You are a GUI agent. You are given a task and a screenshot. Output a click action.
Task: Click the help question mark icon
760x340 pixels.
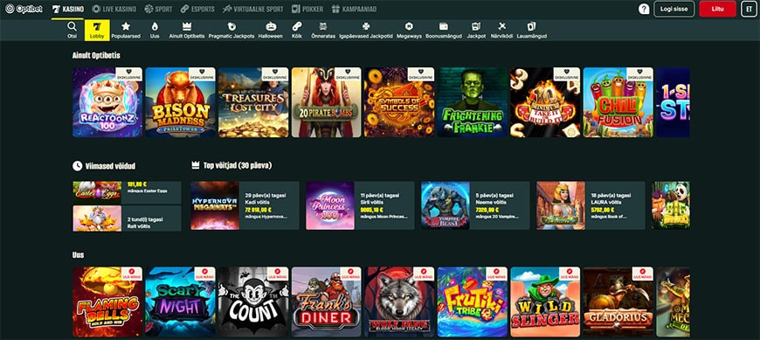(x=644, y=9)
